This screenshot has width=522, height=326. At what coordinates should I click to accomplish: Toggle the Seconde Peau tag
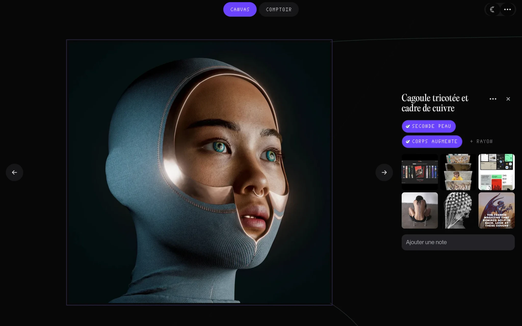point(429,126)
